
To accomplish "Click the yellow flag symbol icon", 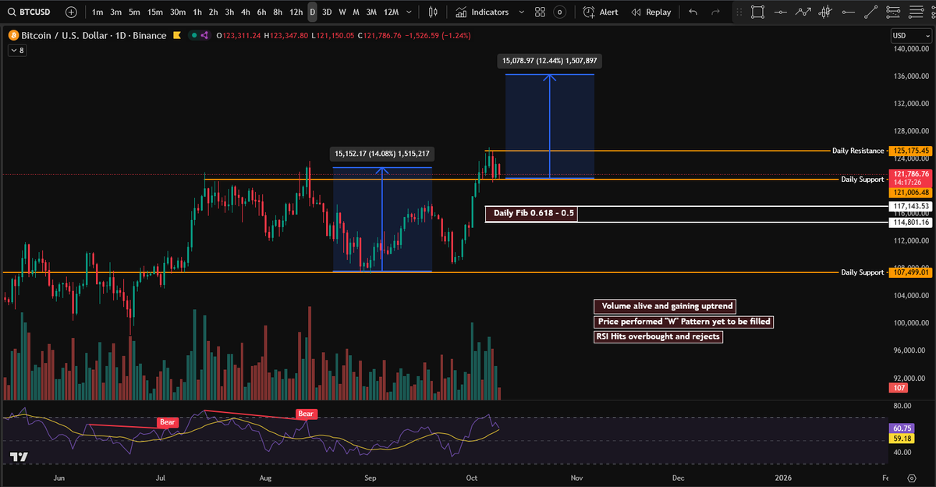I will 177,35.
